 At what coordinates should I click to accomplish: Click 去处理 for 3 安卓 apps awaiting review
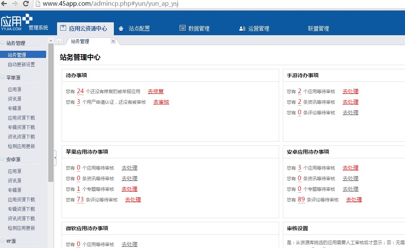point(351,168)
